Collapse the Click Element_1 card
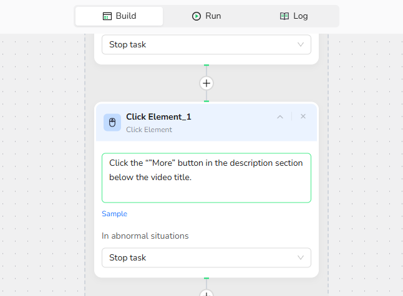The height and width of the screenshot is (296, 403). (280, 117)
